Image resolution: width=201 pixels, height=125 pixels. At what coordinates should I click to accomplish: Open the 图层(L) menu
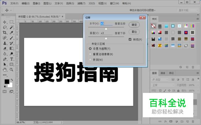point(47,3)
